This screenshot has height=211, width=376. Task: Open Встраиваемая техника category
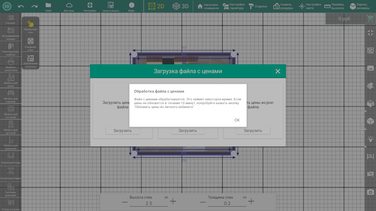(11, 34)
